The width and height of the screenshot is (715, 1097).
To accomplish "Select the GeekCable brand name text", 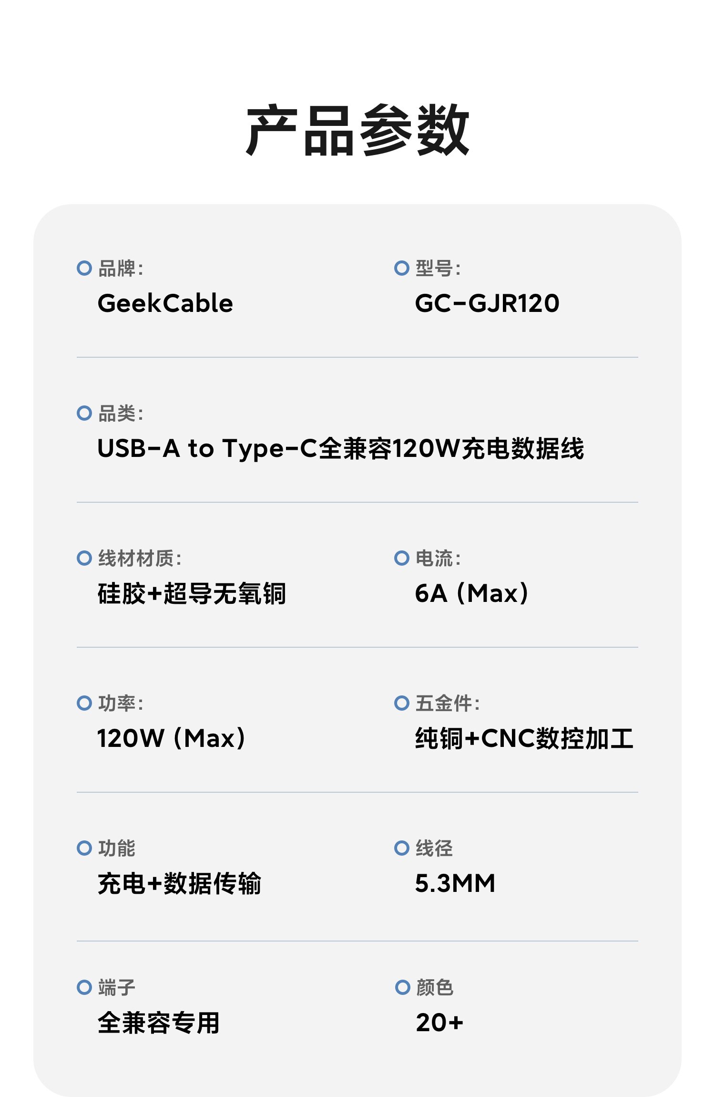I will coord(165,303).
